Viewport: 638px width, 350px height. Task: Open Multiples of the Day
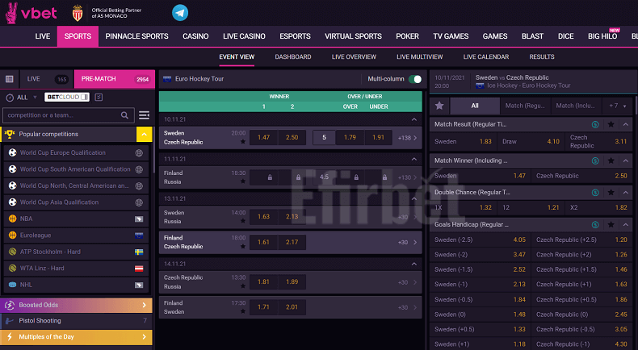click(x=76, y=337)
